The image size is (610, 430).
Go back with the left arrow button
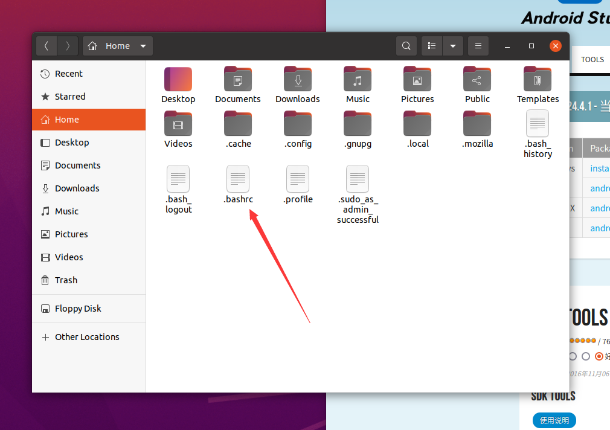coord(47,46)
